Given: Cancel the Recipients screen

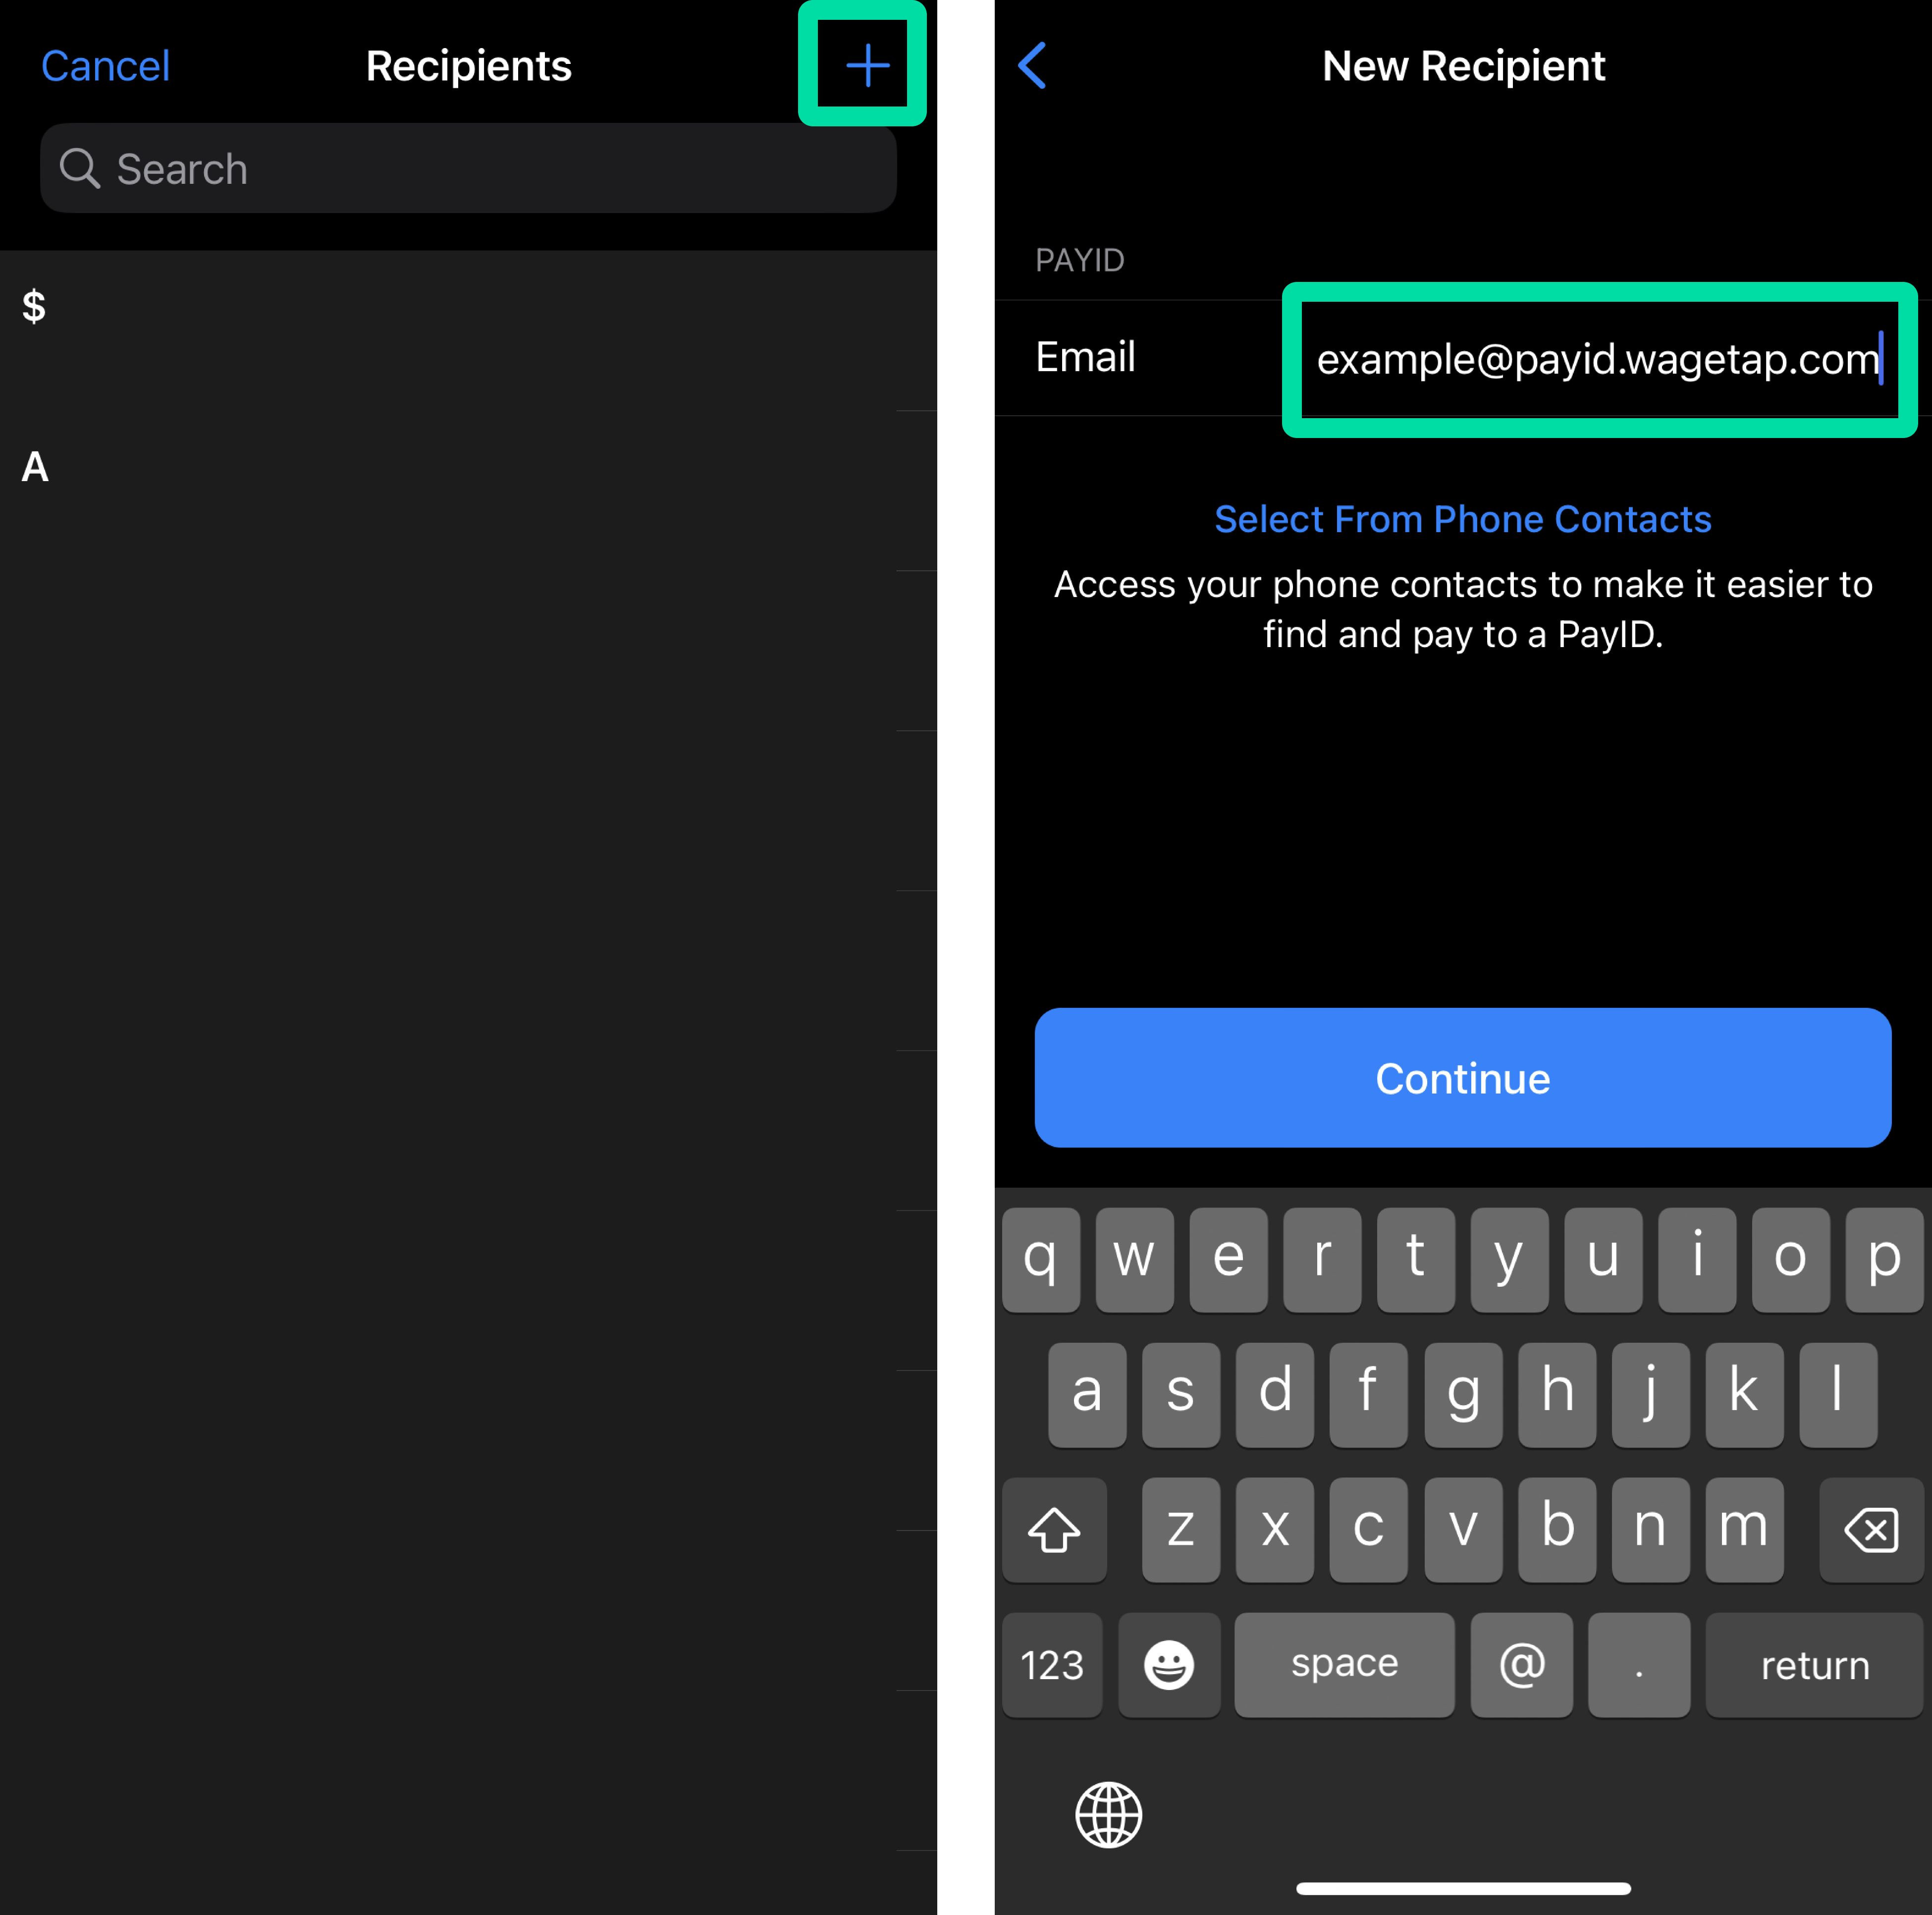Looking at the screenshot, I should coord(105,66).
